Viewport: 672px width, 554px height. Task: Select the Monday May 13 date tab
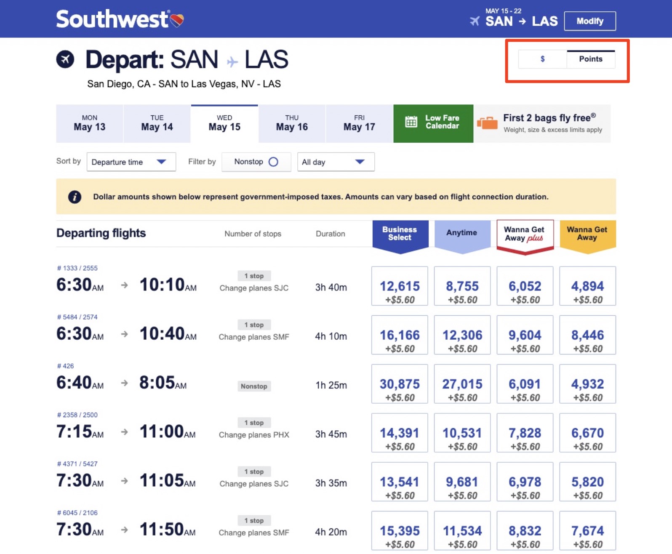pos(89,123)
